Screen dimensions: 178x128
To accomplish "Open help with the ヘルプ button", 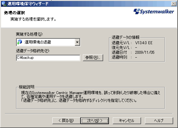I will coord(159,121).
